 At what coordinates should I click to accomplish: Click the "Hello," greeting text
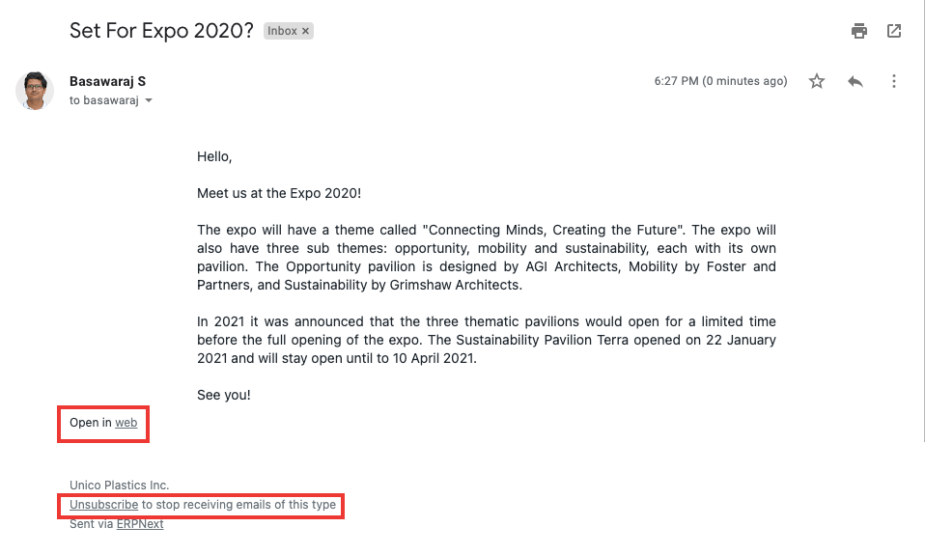pyautogui.click(x=214, y=156)
